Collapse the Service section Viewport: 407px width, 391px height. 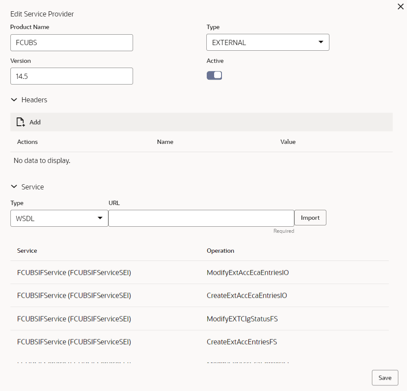(14, 187)
